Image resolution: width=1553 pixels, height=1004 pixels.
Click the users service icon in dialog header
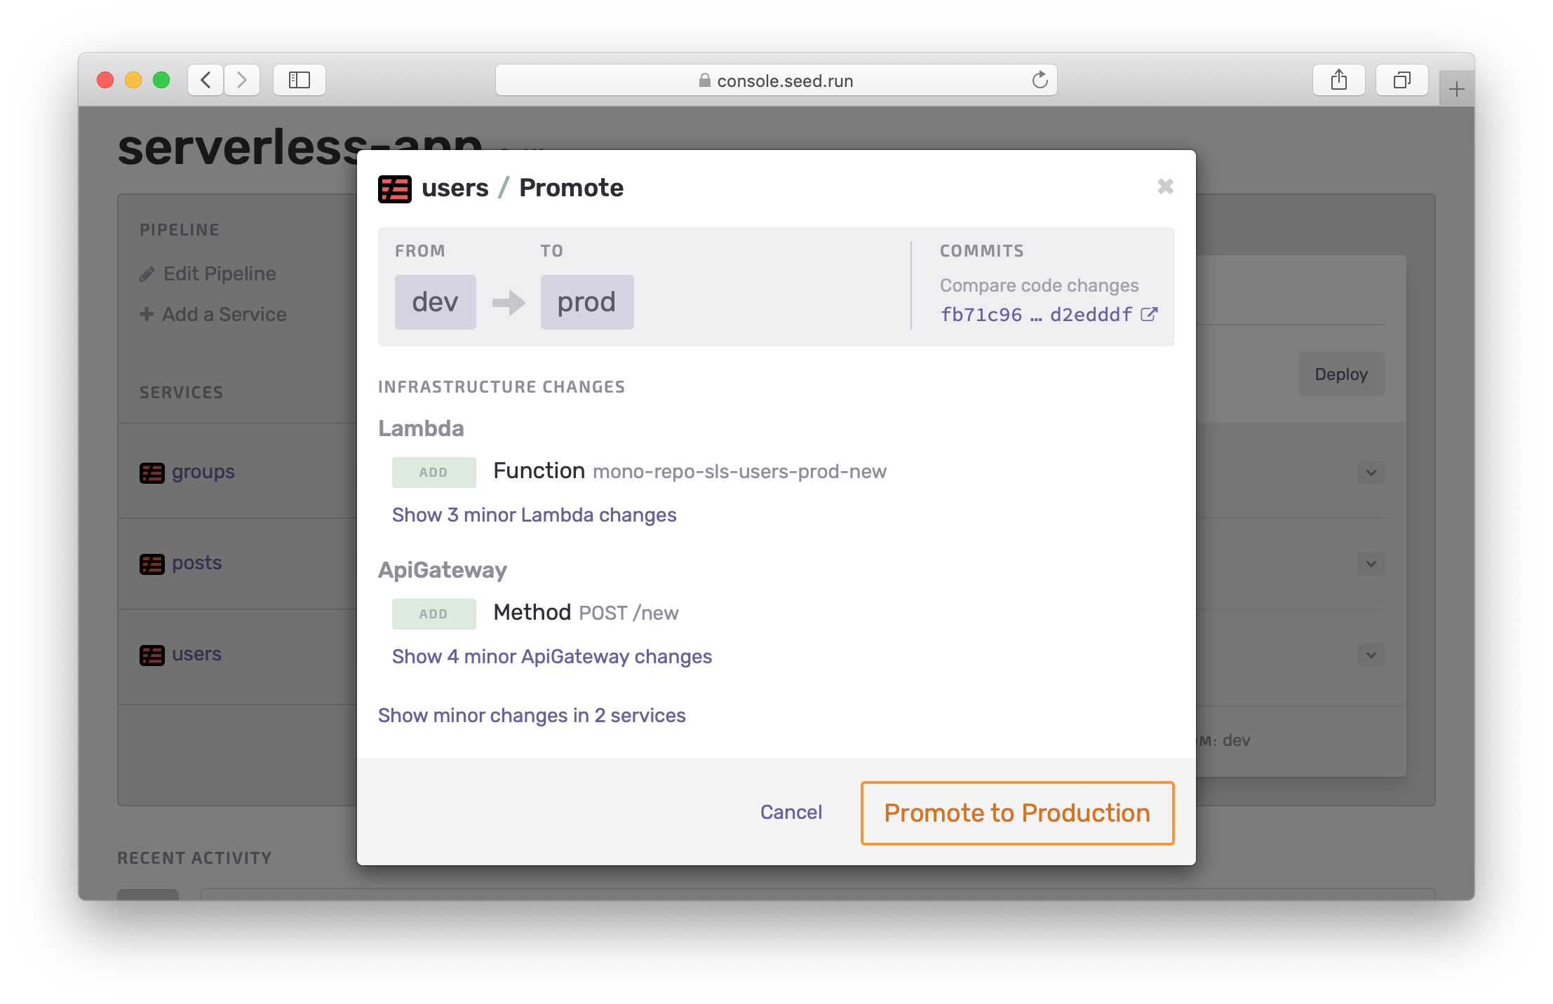(394, 189)
